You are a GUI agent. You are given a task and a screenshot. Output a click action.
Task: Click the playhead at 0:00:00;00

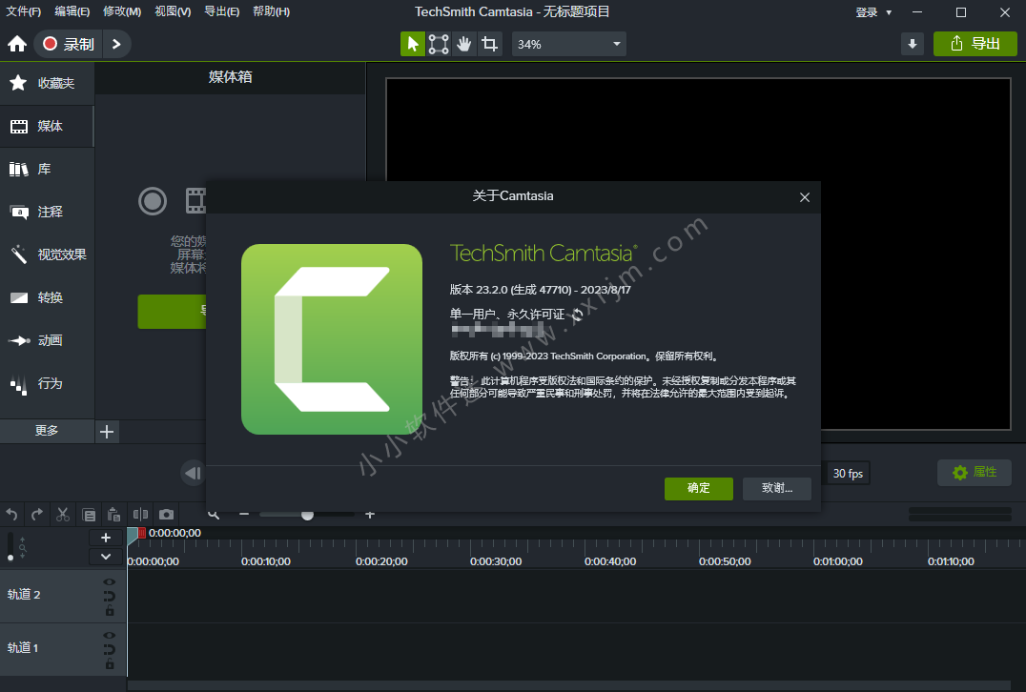click(x=133, y=535)
